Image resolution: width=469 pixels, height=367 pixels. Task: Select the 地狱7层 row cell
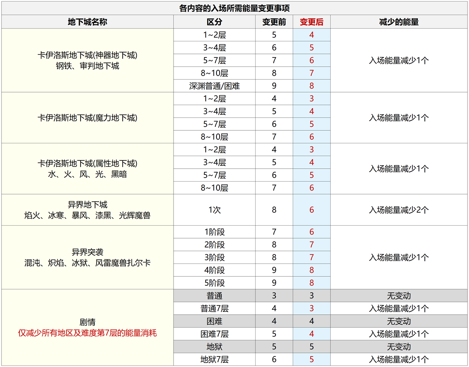coord(214,360)
